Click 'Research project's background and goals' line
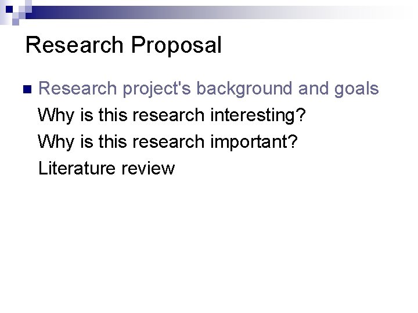Screen dimensions: 418x313 (208, 89)
